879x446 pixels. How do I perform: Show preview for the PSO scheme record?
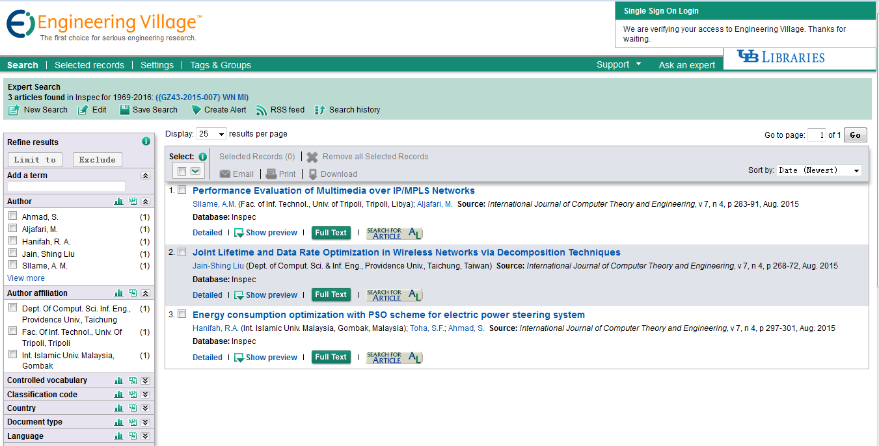pos(265,358)
